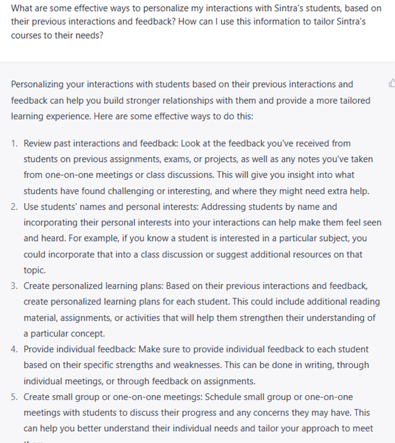Click 'a particular concept.' ending item three

64,334
